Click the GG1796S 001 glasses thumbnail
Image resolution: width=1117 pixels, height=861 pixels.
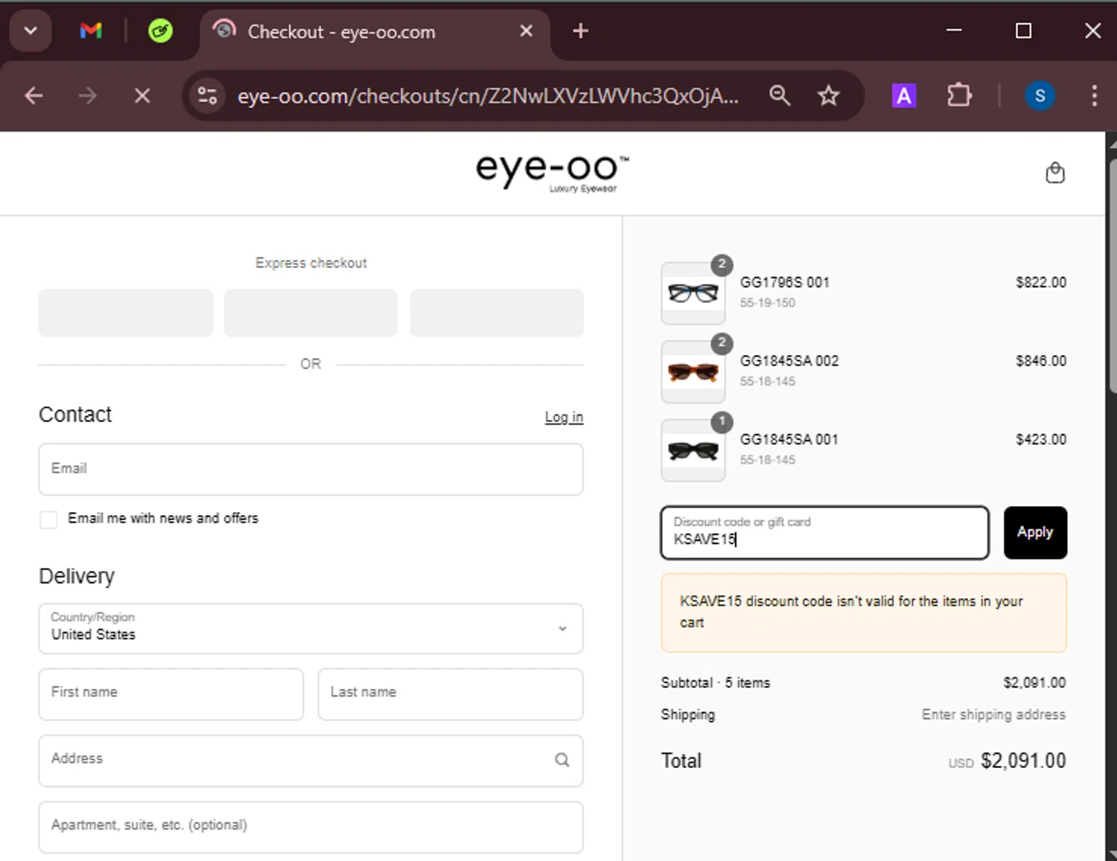click(x=693, y=293)
